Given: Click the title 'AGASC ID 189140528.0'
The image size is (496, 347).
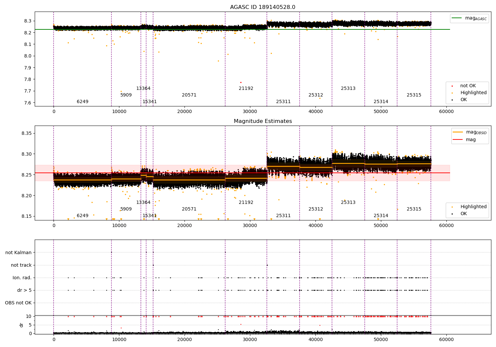Looking at the screenshot, I should [x=263, y=7].
